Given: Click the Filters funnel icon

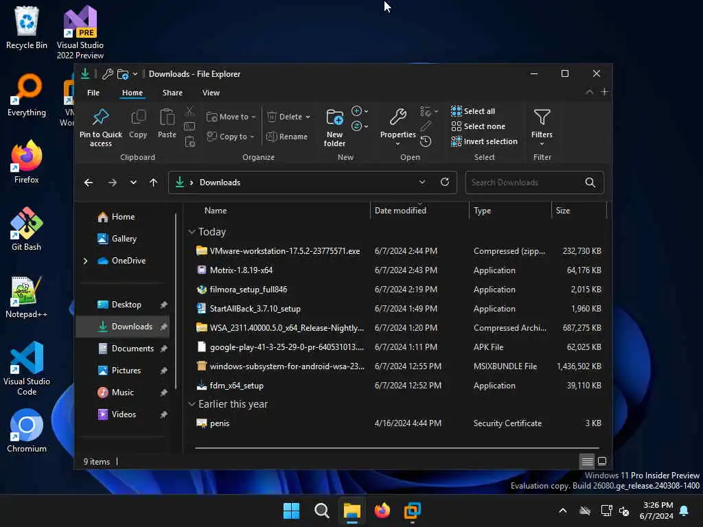Looking at the screenshot, I should (542, 117).
